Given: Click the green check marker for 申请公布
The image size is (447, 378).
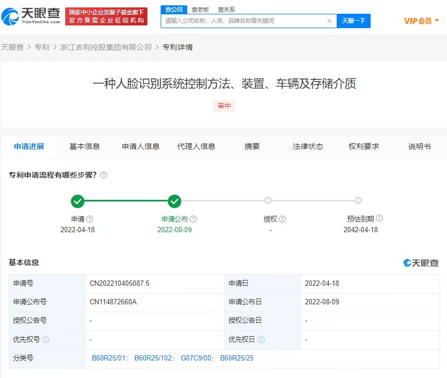Looking at the screenshot, I should point(174,201).
